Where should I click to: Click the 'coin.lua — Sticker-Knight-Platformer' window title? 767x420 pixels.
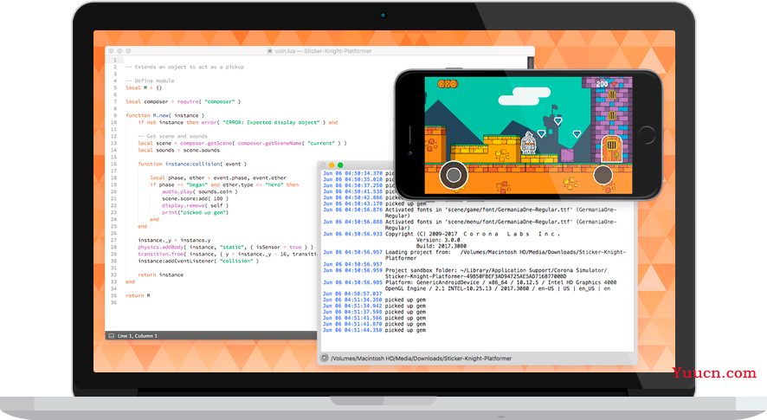coord(323,51)
